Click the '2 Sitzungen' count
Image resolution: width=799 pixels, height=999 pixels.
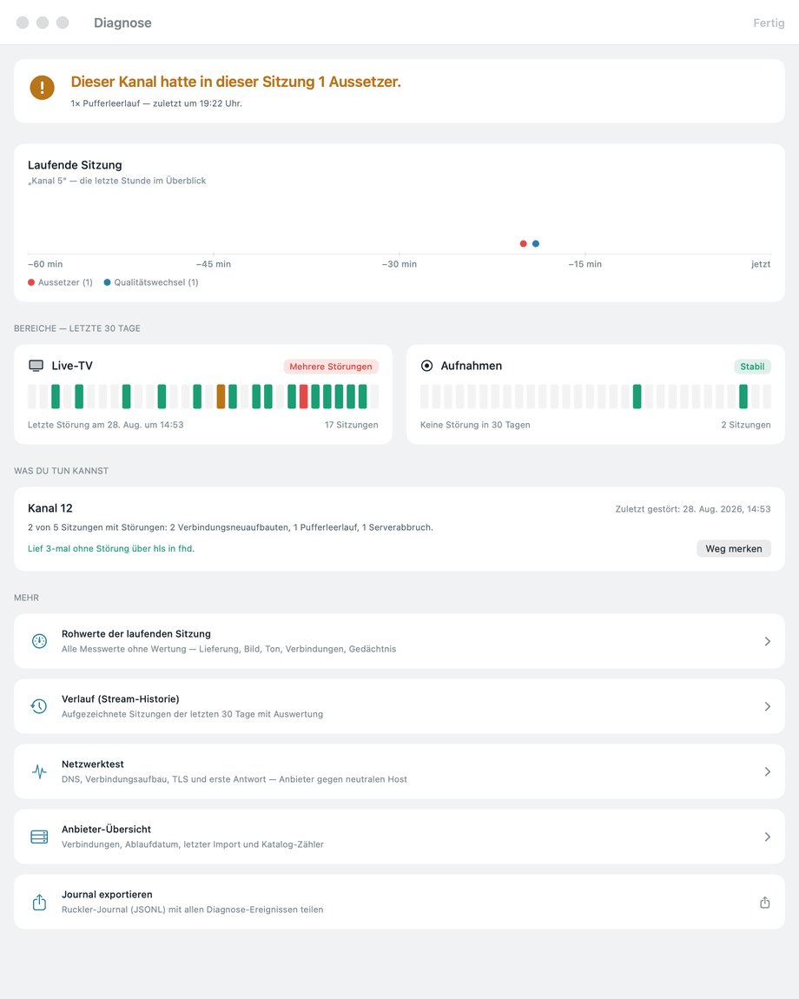point(745,425)
